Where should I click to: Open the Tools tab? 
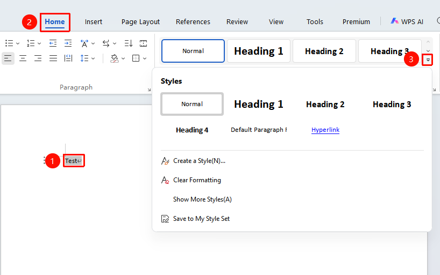coord(315,22)
